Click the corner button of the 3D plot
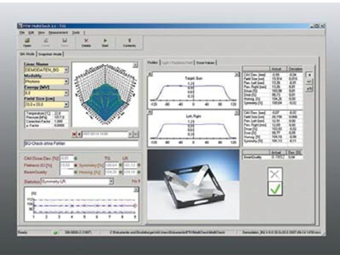The height and width of the screenshot is (255, 340). tap(135, 65)
